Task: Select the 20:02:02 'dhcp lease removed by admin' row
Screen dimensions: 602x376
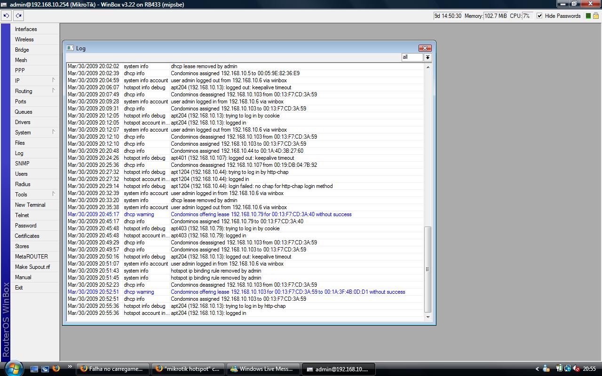Action: [245, 66]
